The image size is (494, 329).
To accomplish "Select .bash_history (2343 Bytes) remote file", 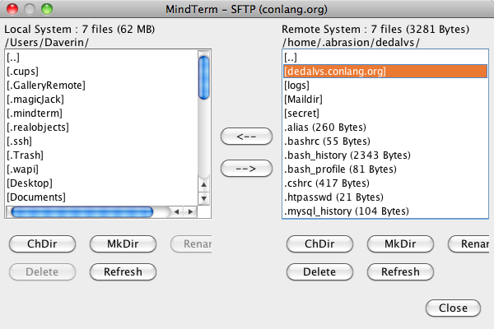I will pos(385,155).
